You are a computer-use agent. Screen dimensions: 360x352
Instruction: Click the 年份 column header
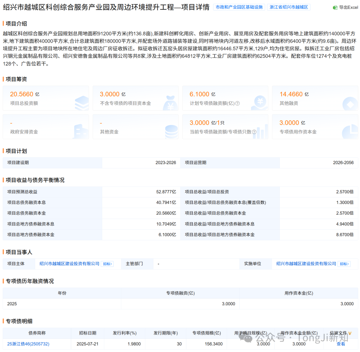point(62,293)
